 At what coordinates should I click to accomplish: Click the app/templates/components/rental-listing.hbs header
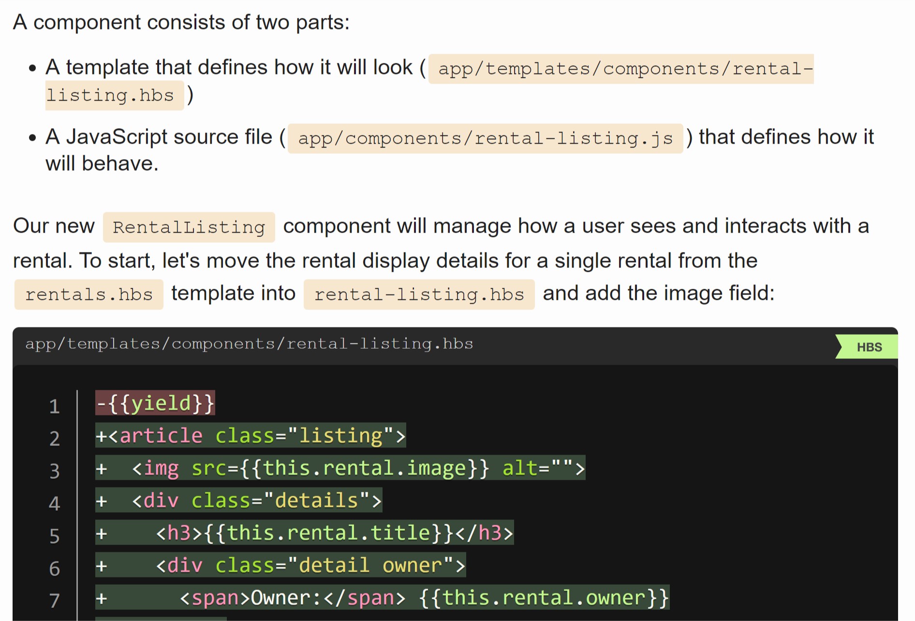click(x=249, y=343)
